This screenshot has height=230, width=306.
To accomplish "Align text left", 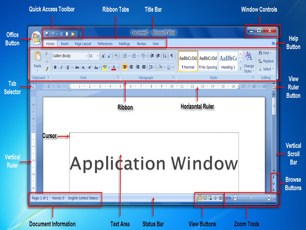I will pos(125,67).
